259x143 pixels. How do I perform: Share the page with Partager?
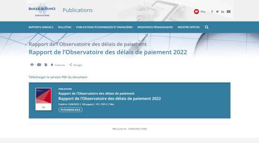[x=76, y=65]
